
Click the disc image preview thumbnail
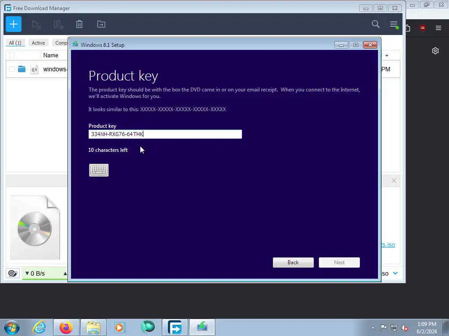35,227
